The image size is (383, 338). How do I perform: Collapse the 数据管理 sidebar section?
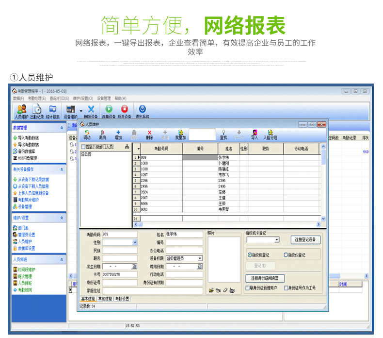tap(62, 128)
